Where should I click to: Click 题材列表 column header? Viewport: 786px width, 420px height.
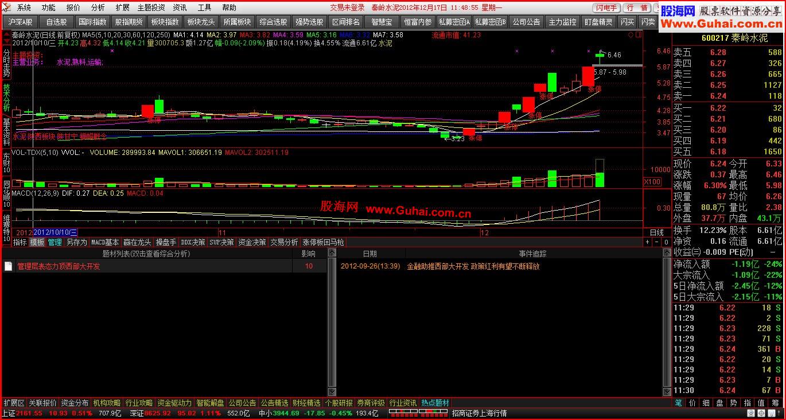pyautogui.click(x=146, y=254)
